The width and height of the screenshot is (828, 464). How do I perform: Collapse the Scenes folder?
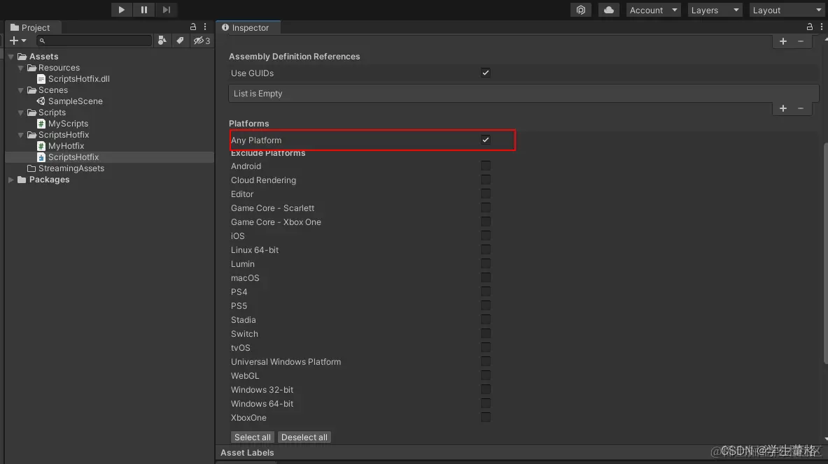[x=21, y=90]
